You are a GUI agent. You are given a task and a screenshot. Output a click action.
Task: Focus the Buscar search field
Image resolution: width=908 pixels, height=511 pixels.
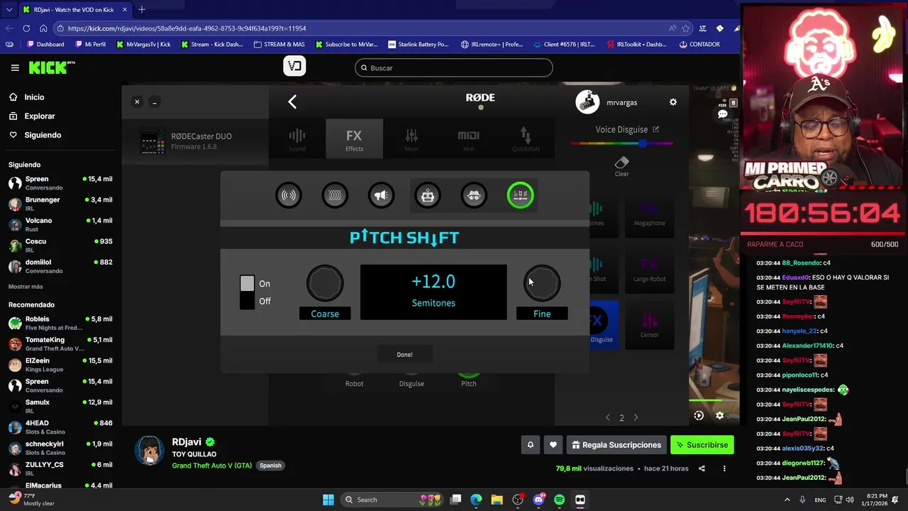(454, 68)
